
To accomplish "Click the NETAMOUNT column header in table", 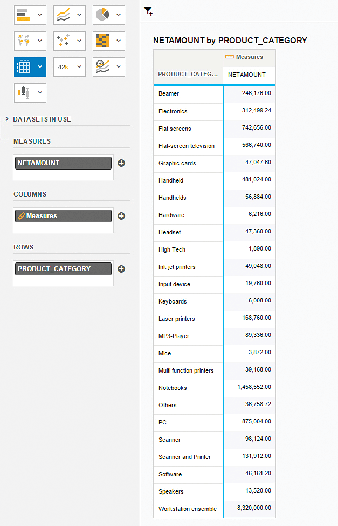I will point(247,75).
